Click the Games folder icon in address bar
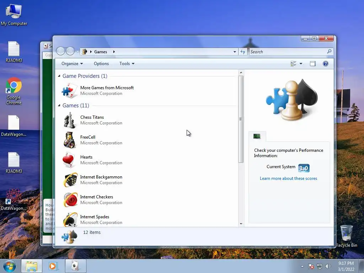This screenshot has width=364, height=273. click(x=85, y=52)
